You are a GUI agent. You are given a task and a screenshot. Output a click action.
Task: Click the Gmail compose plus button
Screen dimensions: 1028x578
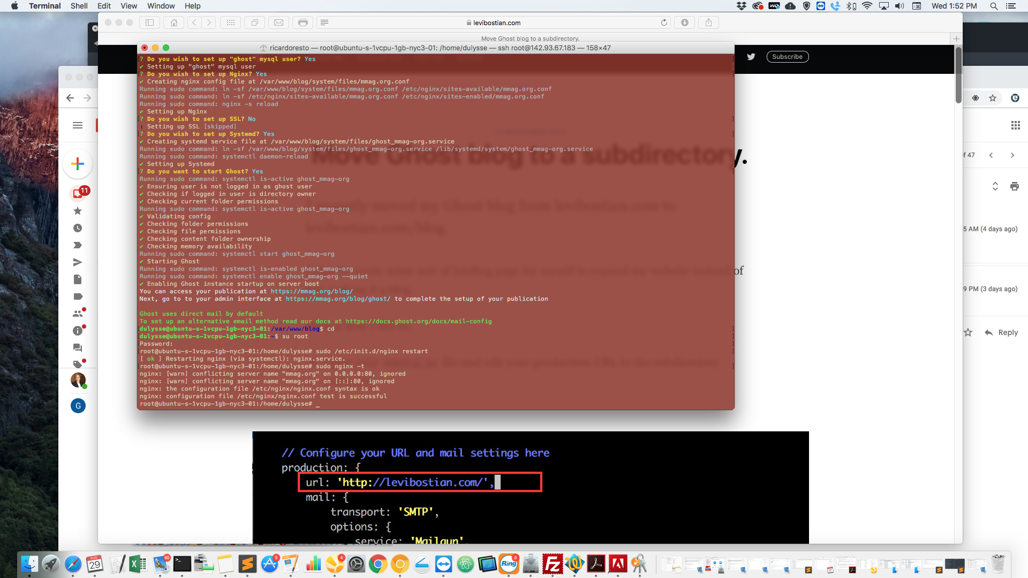coord(78,164)
